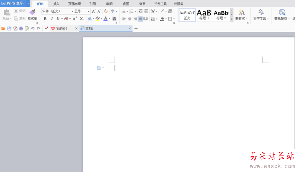Open the font size 五号 dropdown

(89, 12)
